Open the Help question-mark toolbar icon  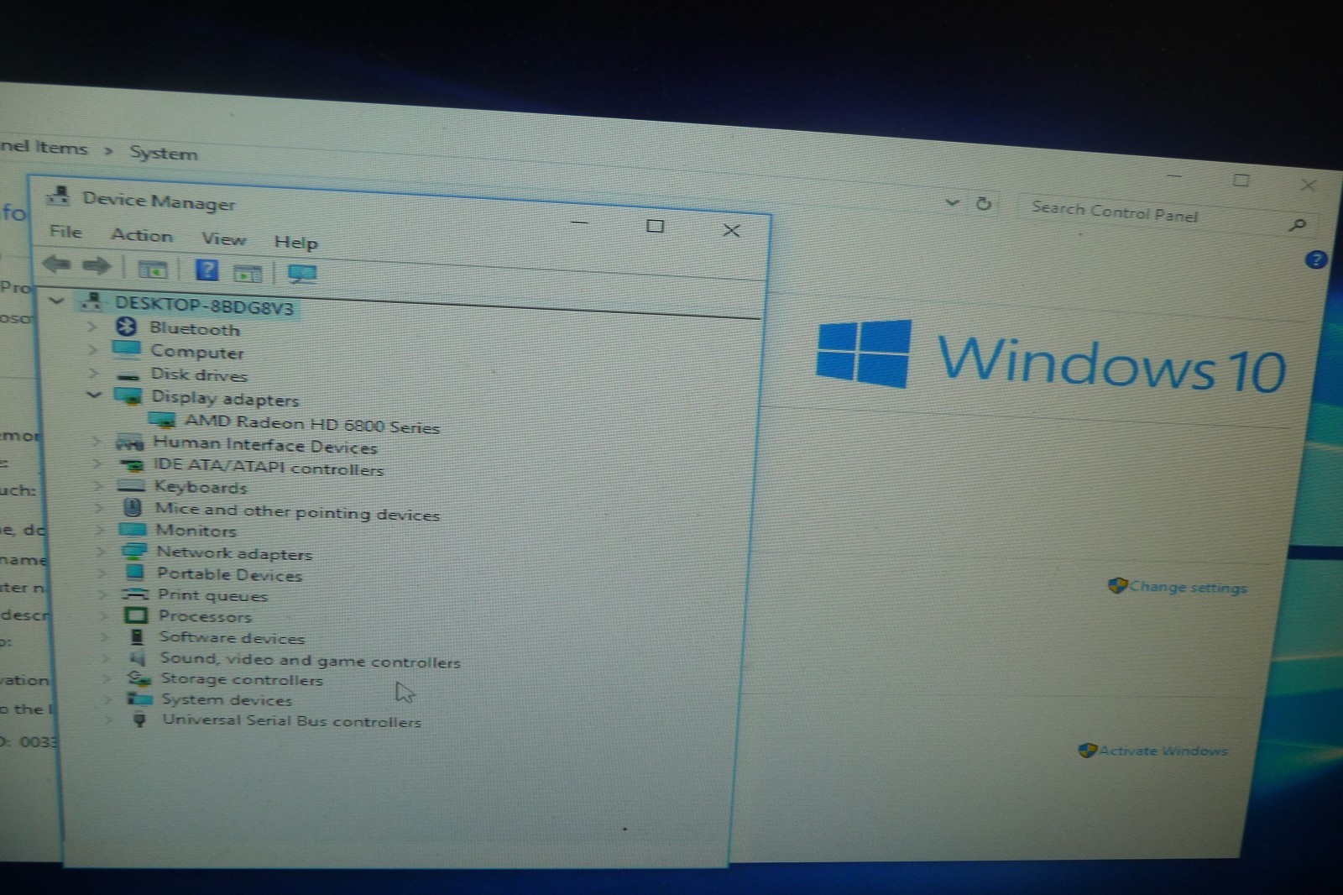(x=206, y=270)
